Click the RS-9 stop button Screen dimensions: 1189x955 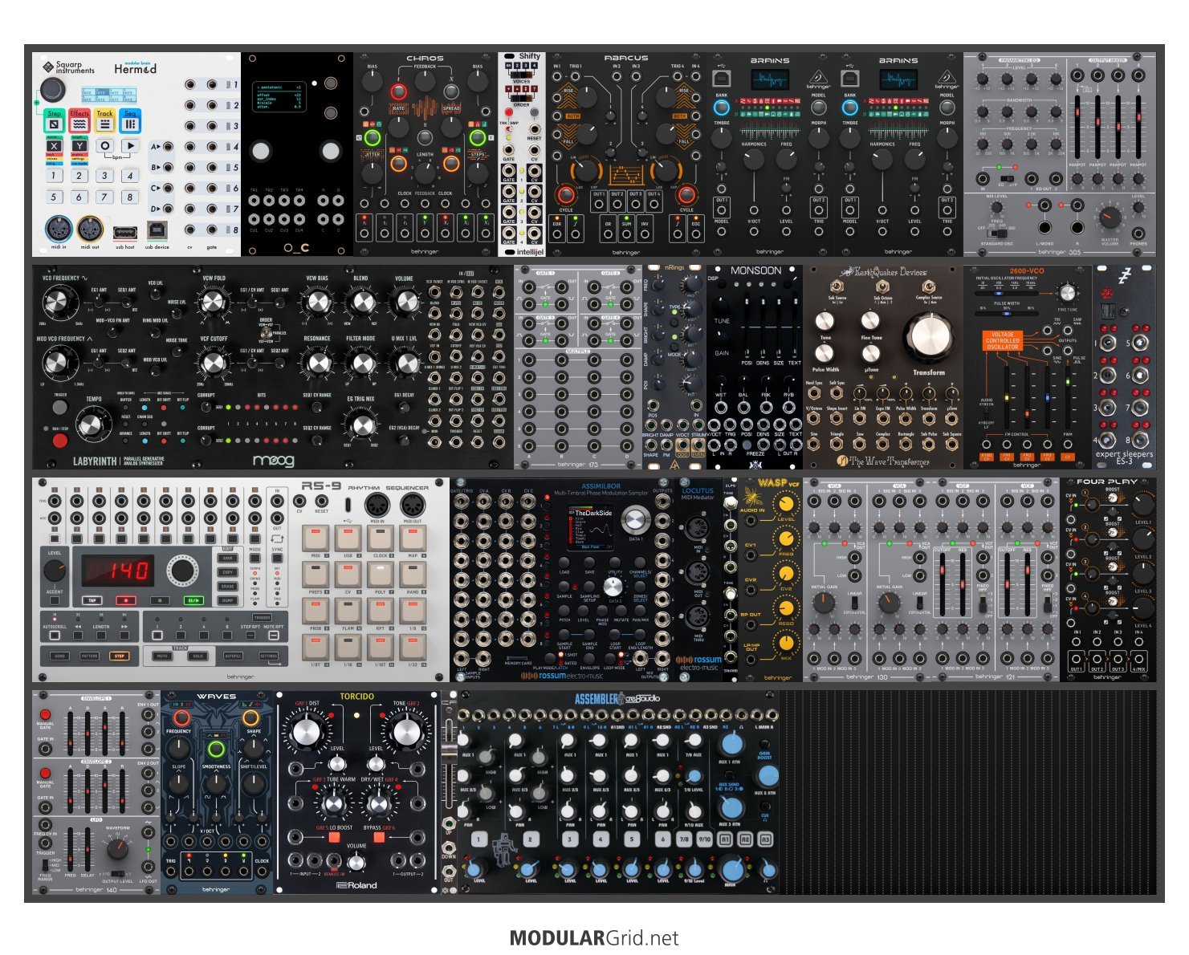point(159,599)
